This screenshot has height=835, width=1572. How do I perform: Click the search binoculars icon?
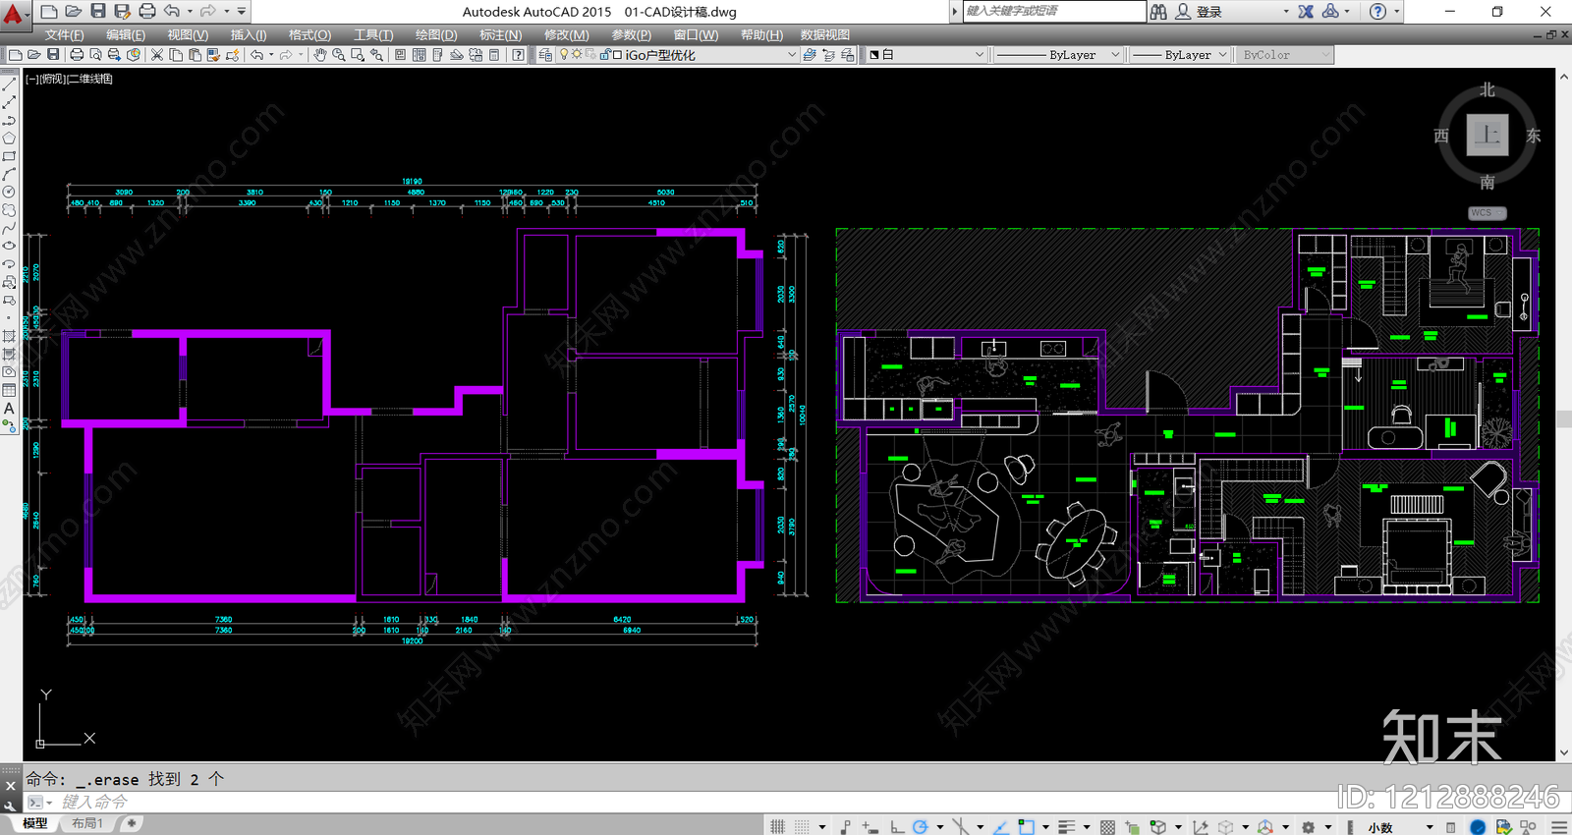point(1159,11)
